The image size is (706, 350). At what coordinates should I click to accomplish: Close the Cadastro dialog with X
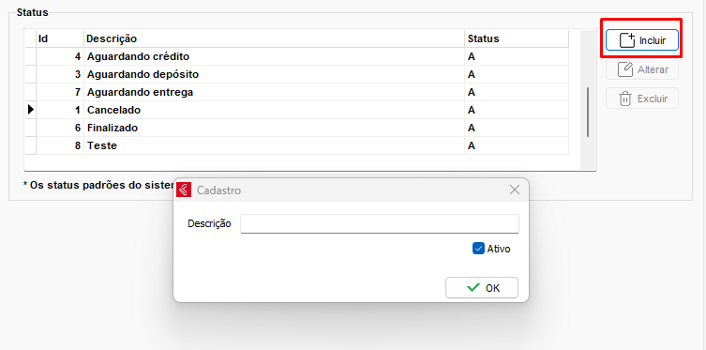coord(514,190)
